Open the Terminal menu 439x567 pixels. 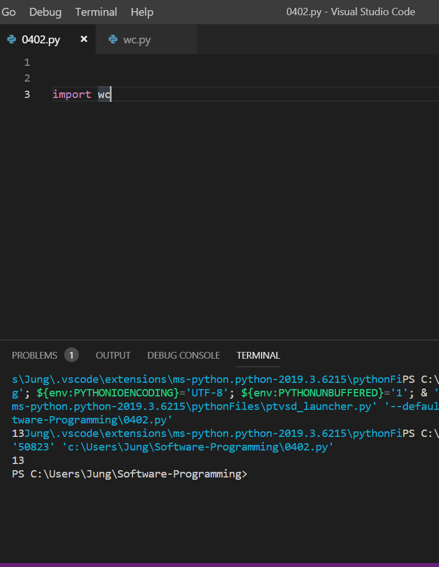point(96,12)
